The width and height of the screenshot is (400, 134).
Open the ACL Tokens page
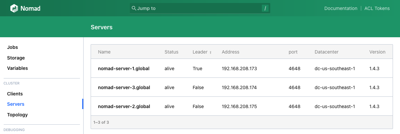[377, 8]
